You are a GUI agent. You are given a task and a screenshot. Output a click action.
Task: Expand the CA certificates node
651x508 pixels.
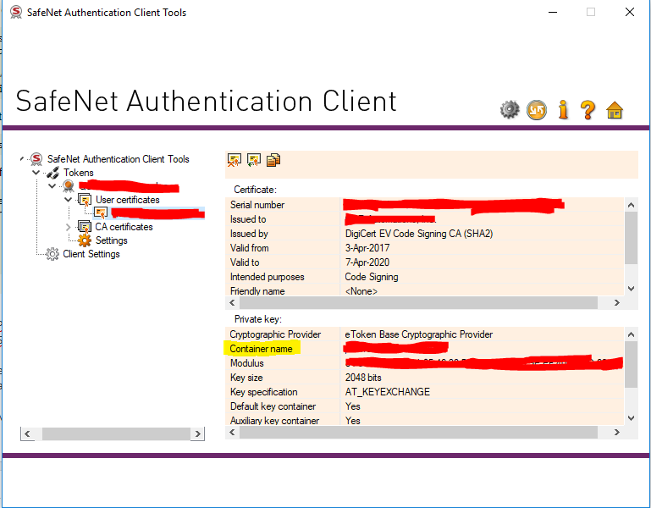[68, 227]
